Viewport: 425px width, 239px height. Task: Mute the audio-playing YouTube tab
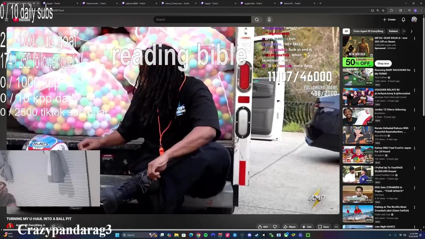pos(34,3)
